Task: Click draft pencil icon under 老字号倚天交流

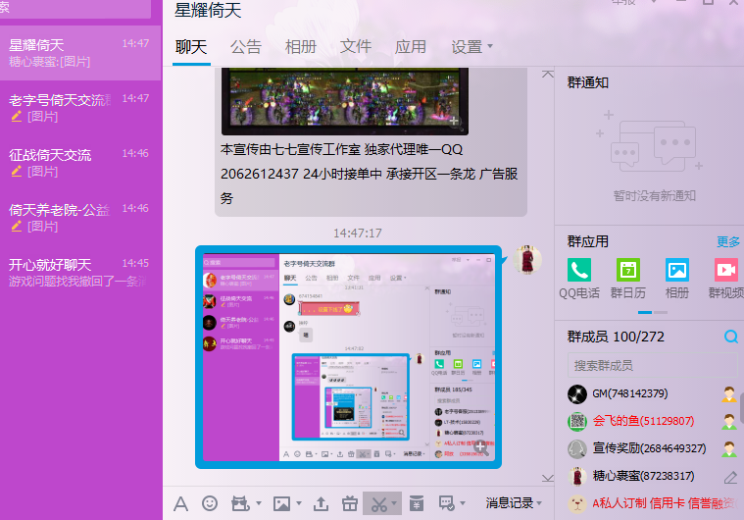Action: [x=17, y=117]
